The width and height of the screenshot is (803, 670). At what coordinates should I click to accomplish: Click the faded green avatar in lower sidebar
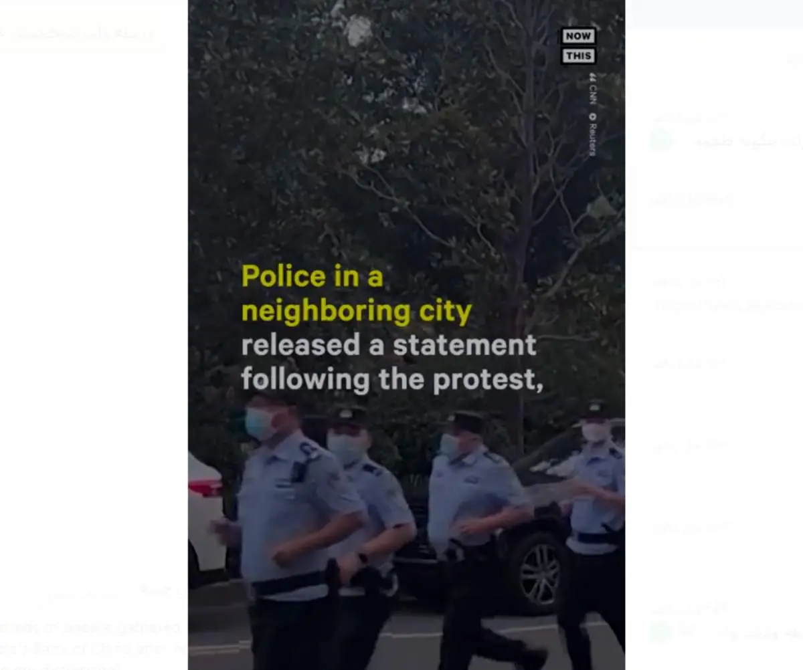tap(660, 631)
